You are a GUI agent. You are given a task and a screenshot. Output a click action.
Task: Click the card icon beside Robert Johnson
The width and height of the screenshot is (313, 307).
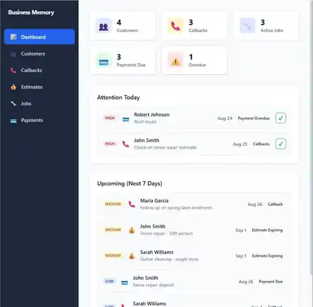tap(126, 119)
